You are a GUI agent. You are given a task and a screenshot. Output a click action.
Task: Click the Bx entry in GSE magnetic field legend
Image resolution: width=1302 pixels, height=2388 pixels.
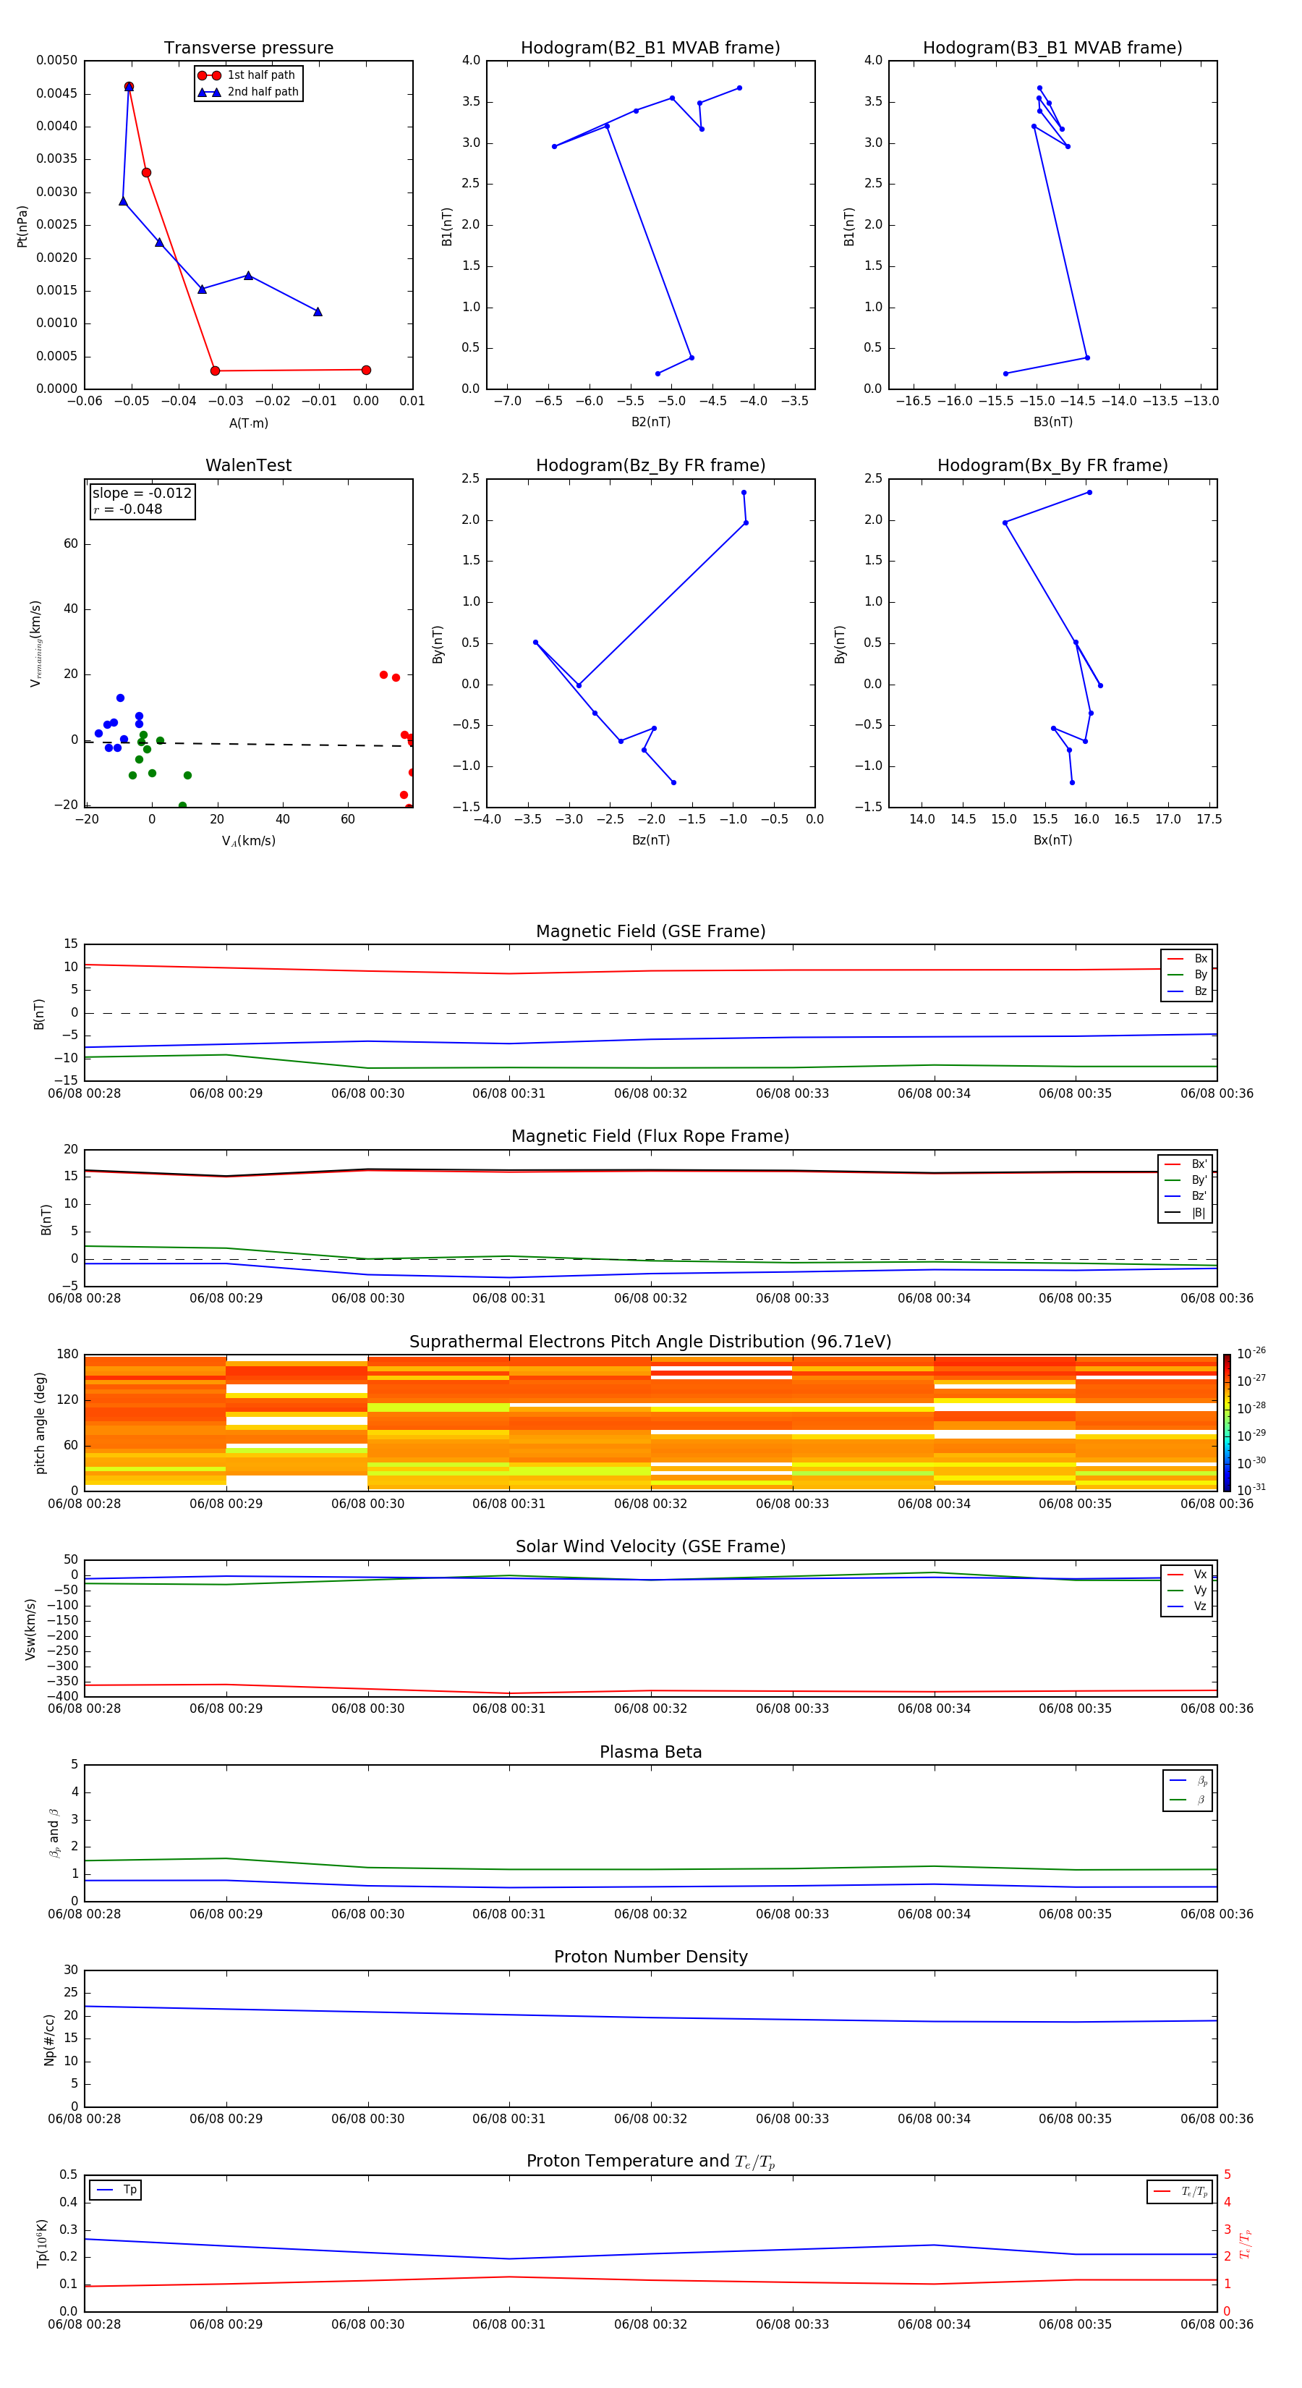point(1187,959)
